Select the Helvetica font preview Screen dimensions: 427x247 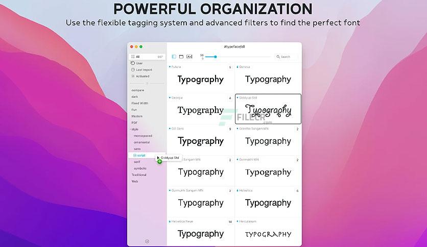[268, 203]
